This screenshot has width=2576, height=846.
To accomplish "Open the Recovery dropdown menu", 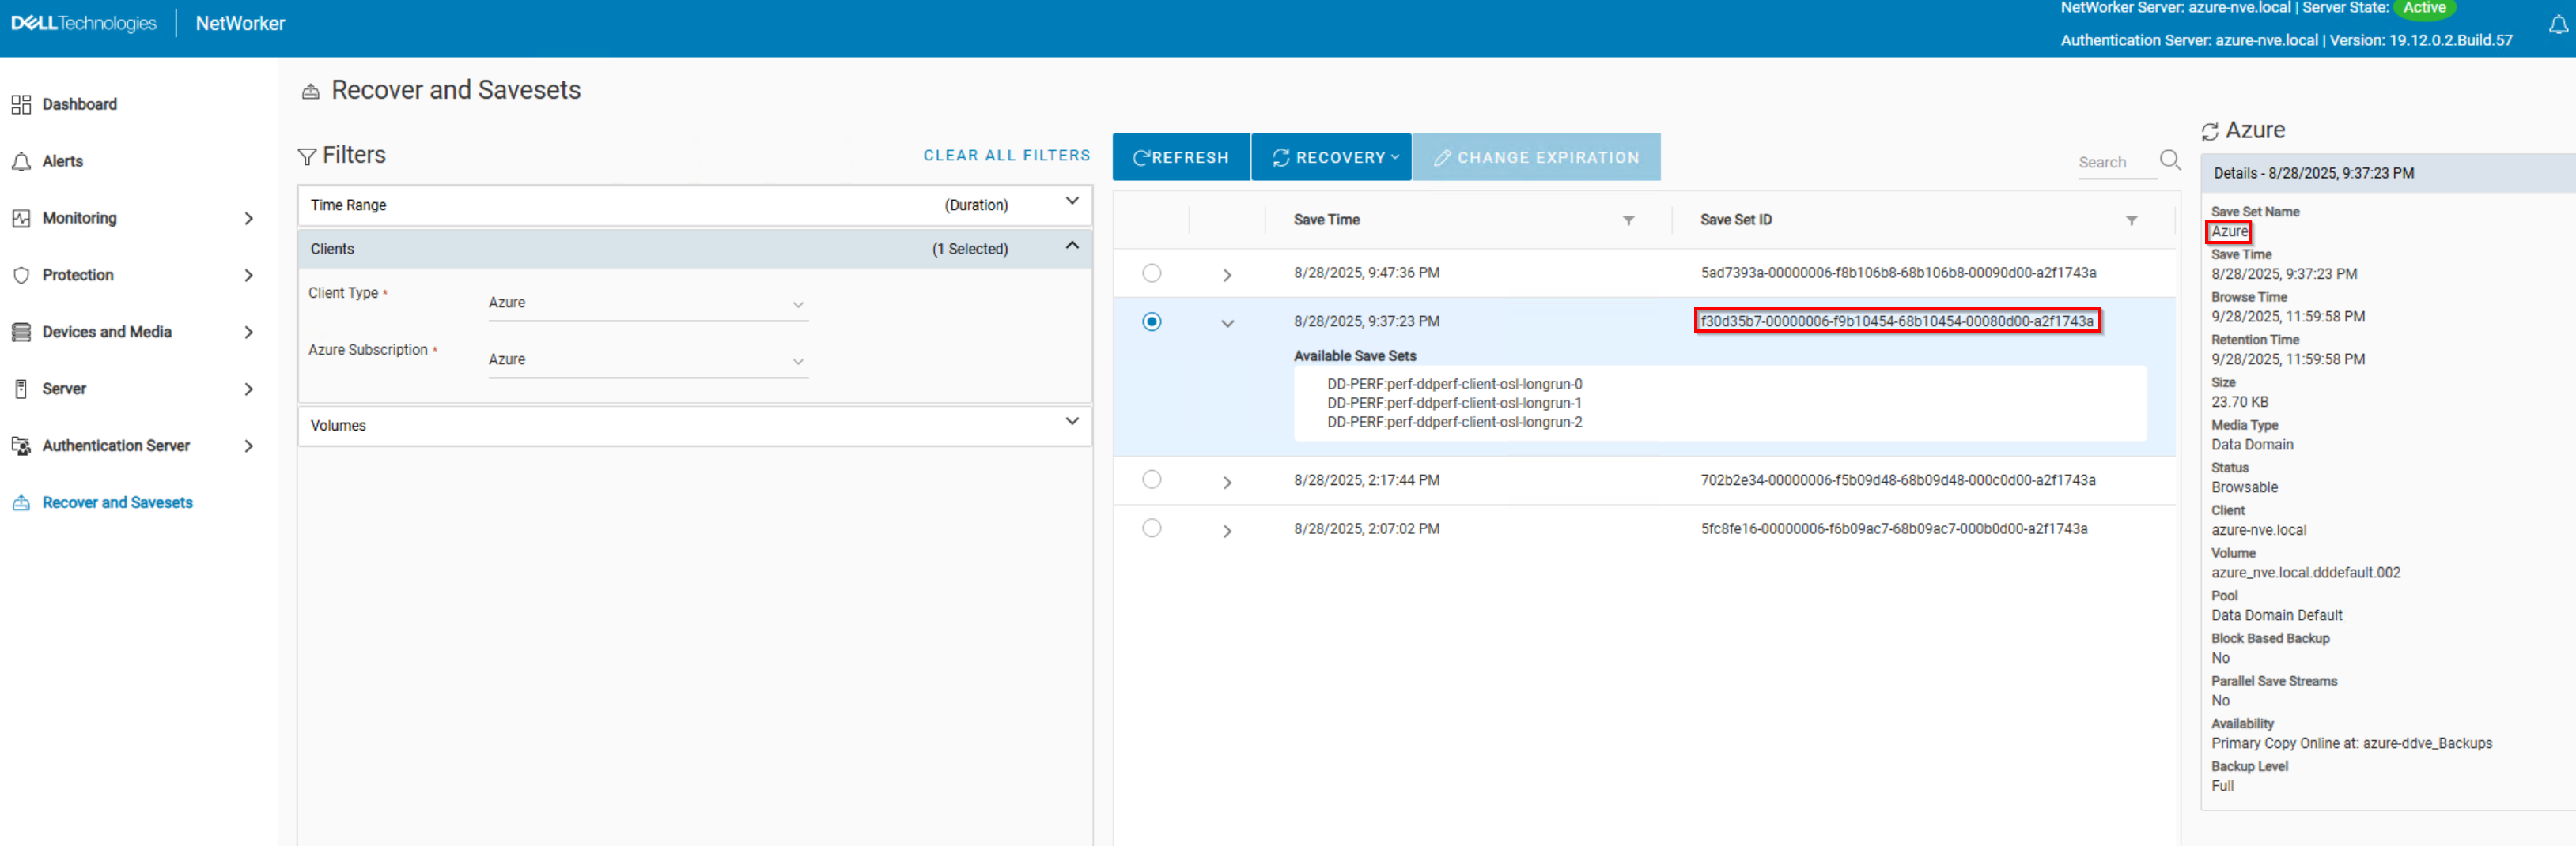I will click(x=1331, y=157).
